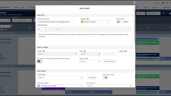Open color picker dropdown arrow
Image resolution: width=171 pixels, height=96 pixels.
[120, 22]
